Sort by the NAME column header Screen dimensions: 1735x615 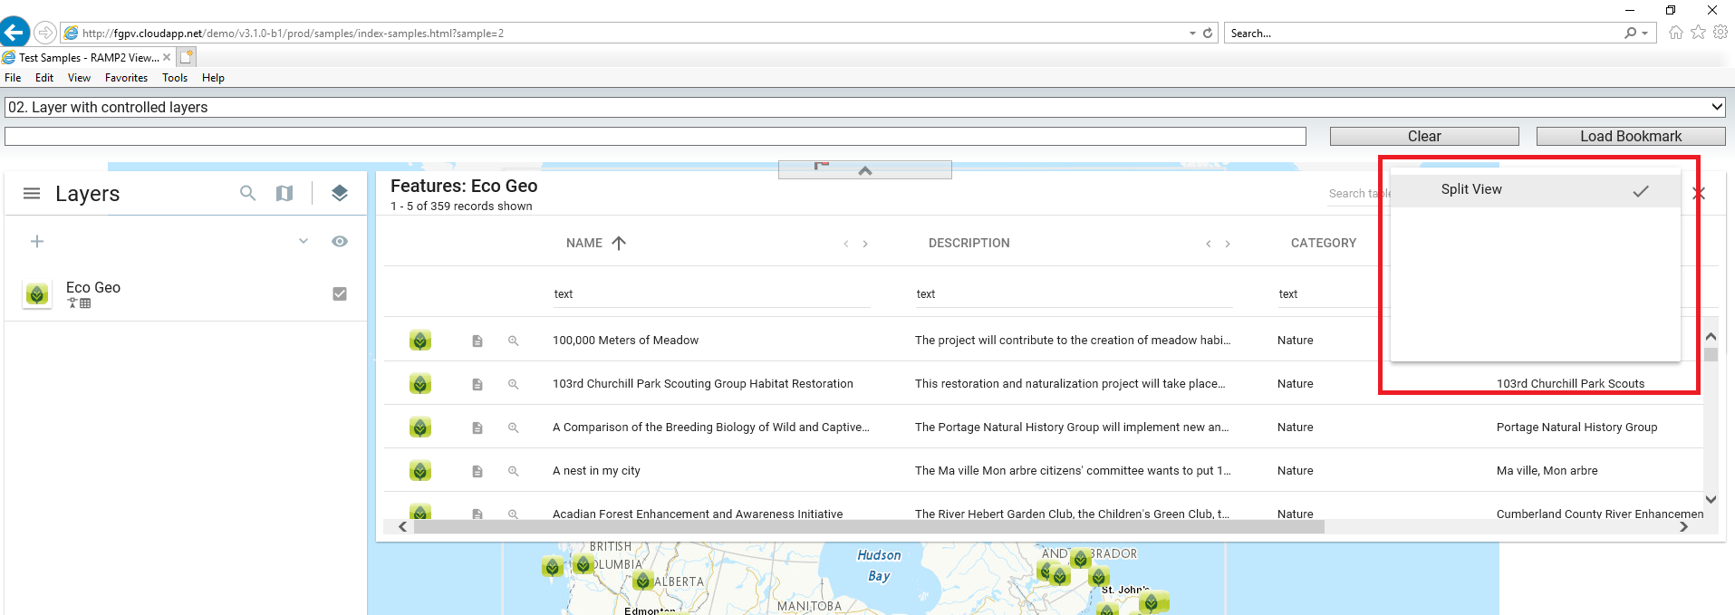point(584,243)
